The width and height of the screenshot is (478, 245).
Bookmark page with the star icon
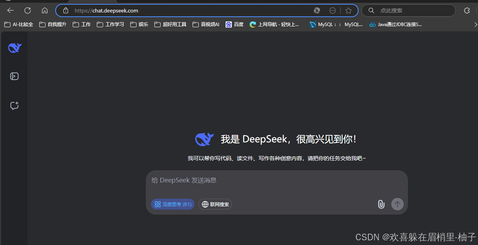(x=348, y=10)
